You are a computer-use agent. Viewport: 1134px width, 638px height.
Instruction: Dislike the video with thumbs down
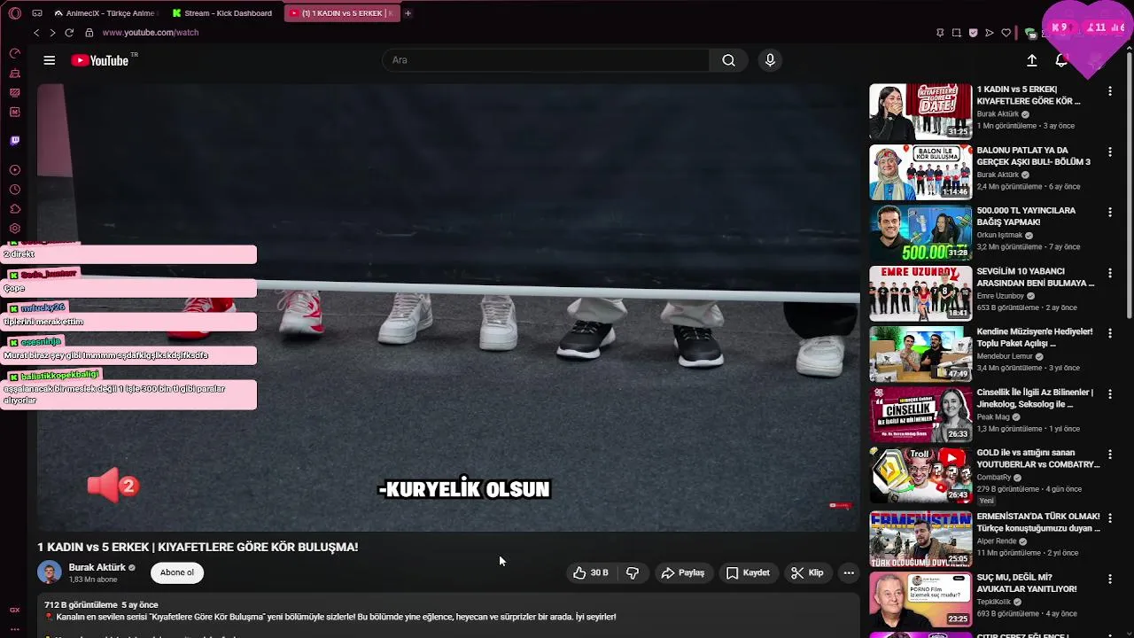(x=633, y=573)
